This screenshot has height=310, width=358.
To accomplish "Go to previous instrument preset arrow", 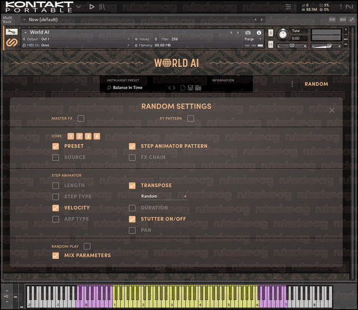I will [169, 88].
